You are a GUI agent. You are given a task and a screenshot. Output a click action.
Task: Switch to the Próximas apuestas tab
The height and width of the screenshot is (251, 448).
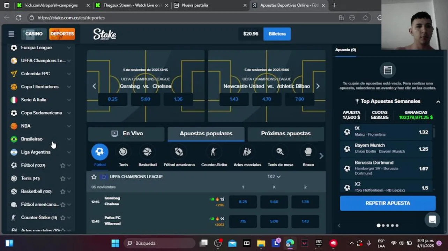pos(286,134)
